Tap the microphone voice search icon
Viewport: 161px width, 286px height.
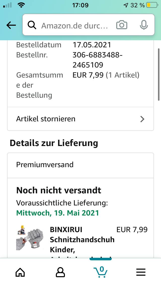[x=144, y=25]
